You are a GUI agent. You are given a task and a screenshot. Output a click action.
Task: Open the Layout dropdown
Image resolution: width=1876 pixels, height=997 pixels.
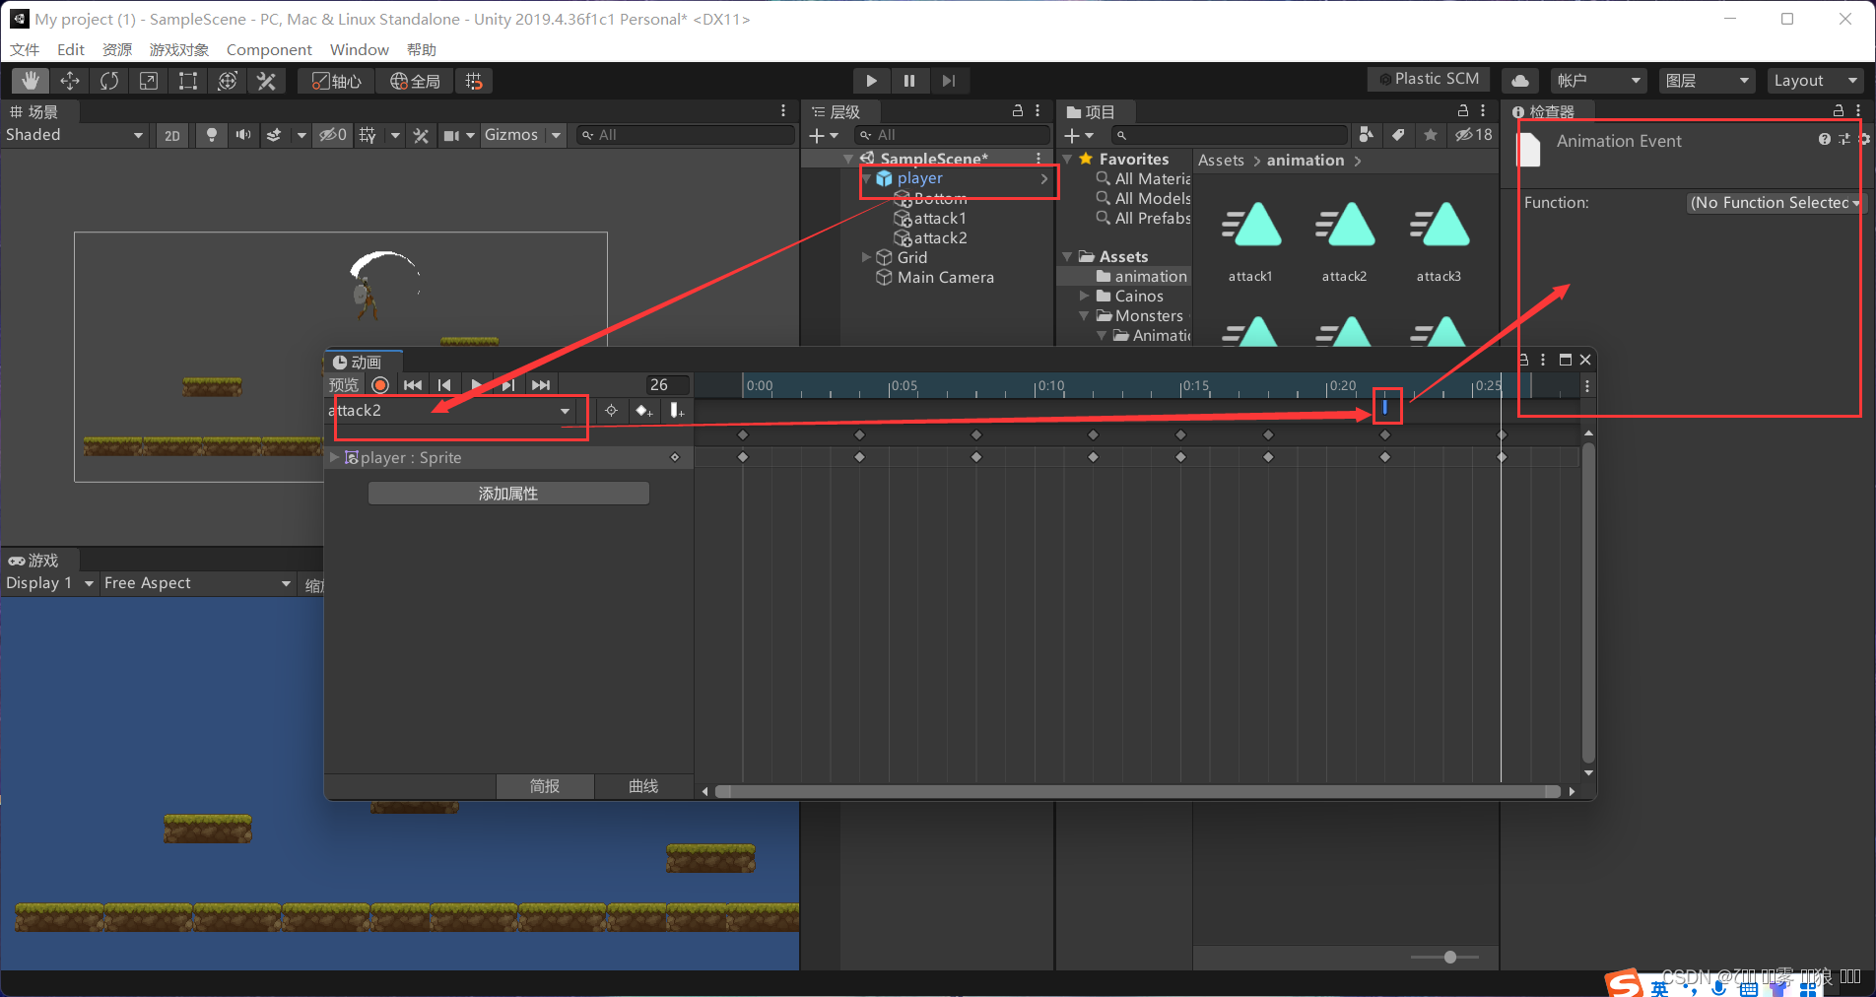coord(1815,81)
